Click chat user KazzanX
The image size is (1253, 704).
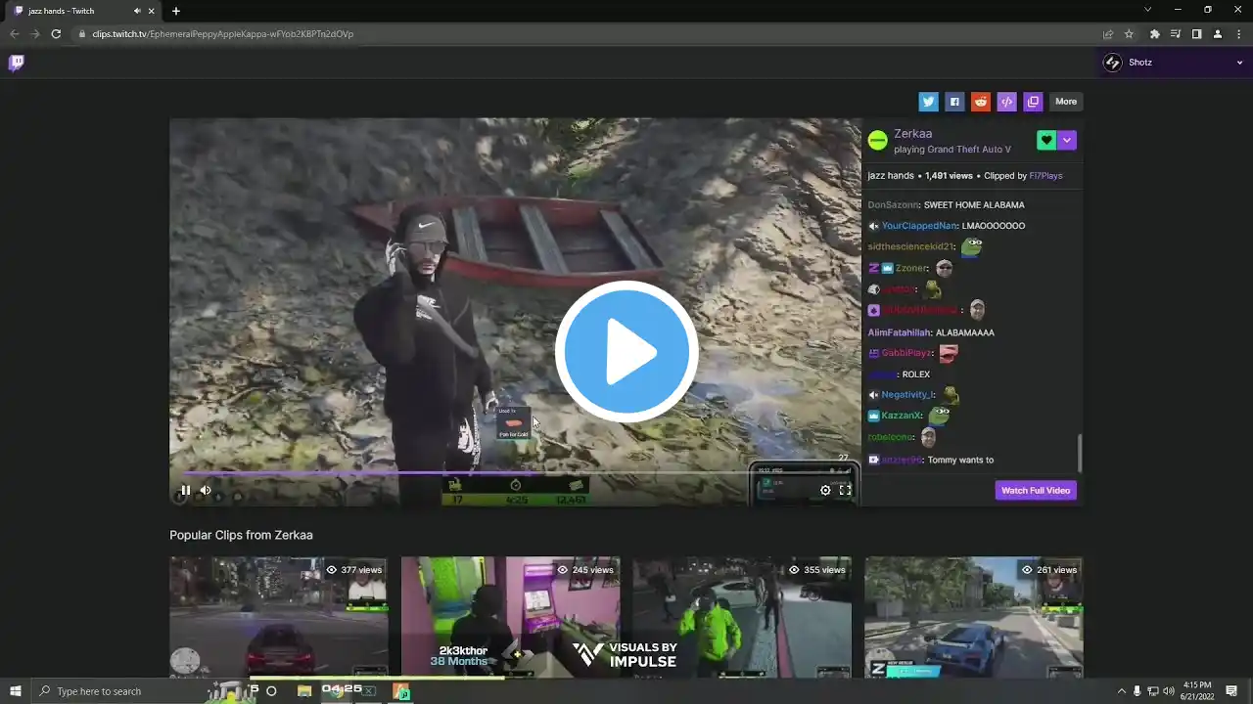[902, 416]
